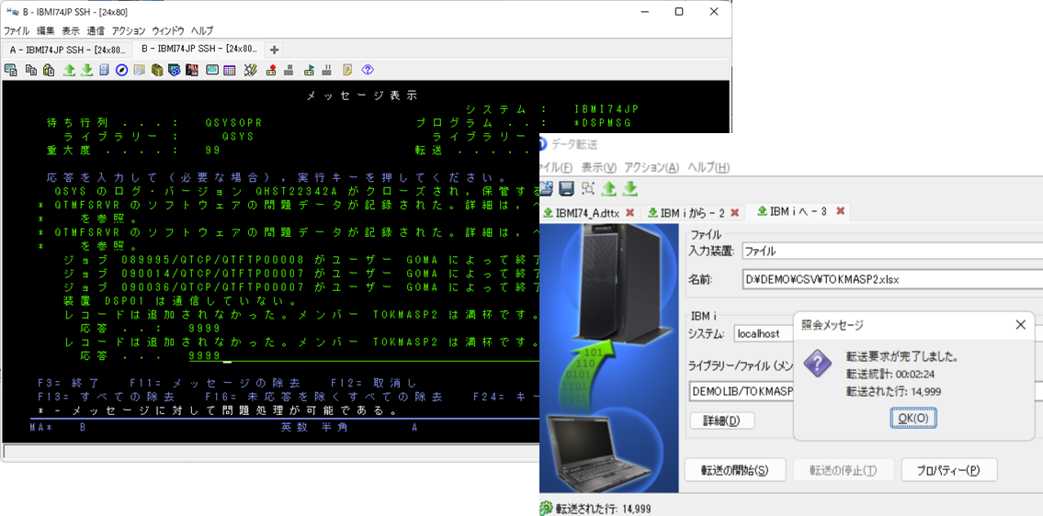Click the grey stop macro icon
1043x516 pixels.
(289, 70)
